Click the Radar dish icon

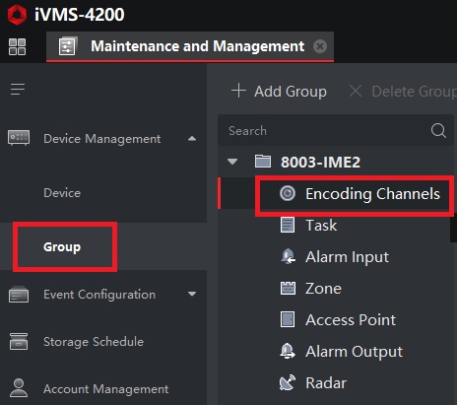(x=288, y=382)
